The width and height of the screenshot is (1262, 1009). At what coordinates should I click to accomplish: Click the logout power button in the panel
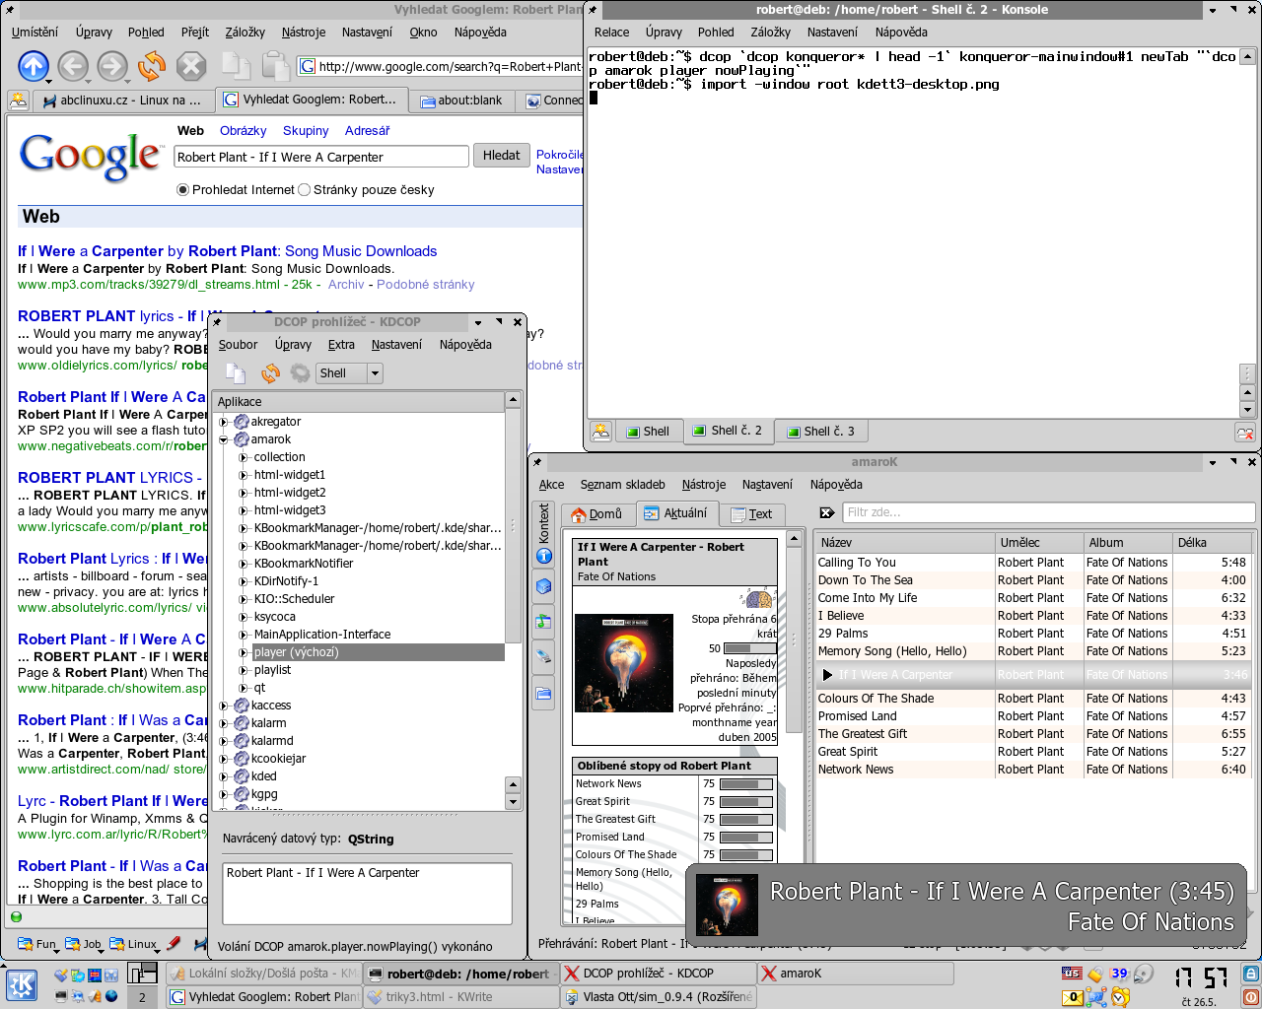1250,996
